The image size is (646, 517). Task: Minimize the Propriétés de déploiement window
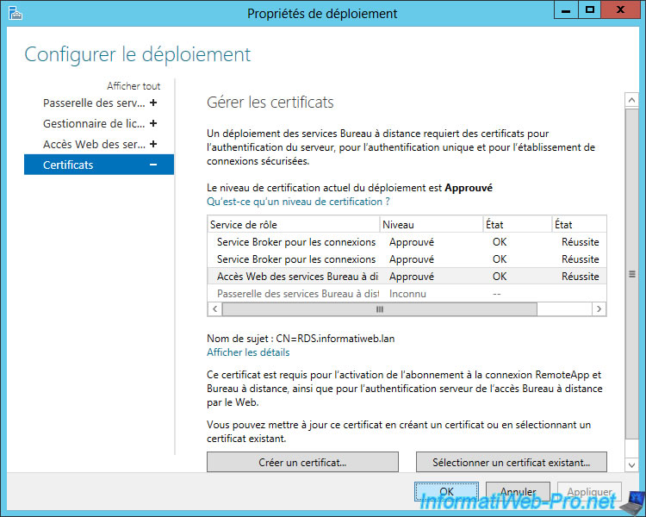(x=566, y=9)
